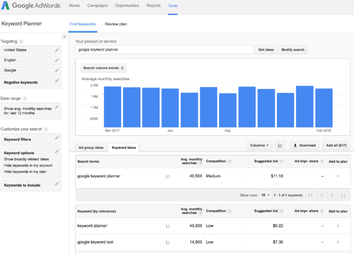
Task: Open Reports in top navigation
Action: (154, 6)
